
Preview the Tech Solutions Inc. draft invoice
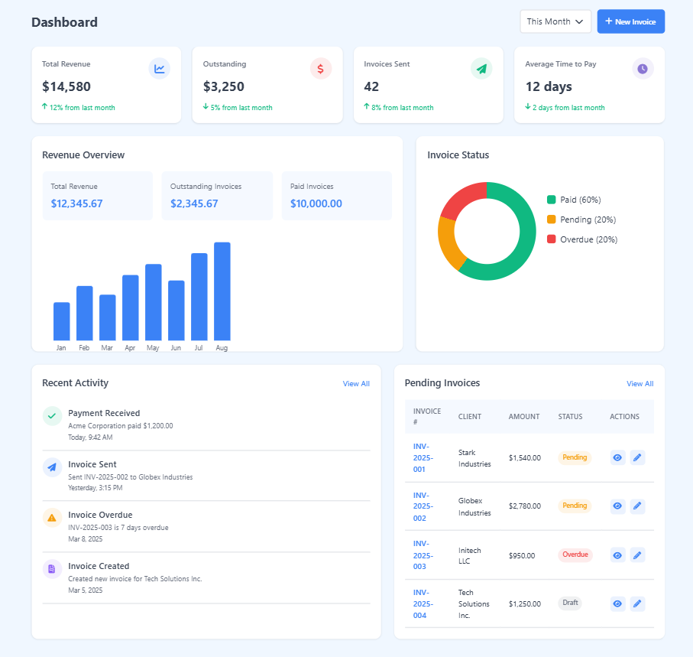(617, 603)
